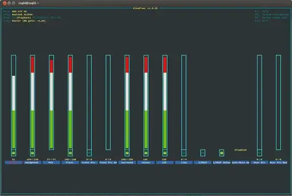The width and height of the screenshot is (292, 196).
Task: Toggle mute box under the Front Mic channel
Action: (x=89, y=153)
